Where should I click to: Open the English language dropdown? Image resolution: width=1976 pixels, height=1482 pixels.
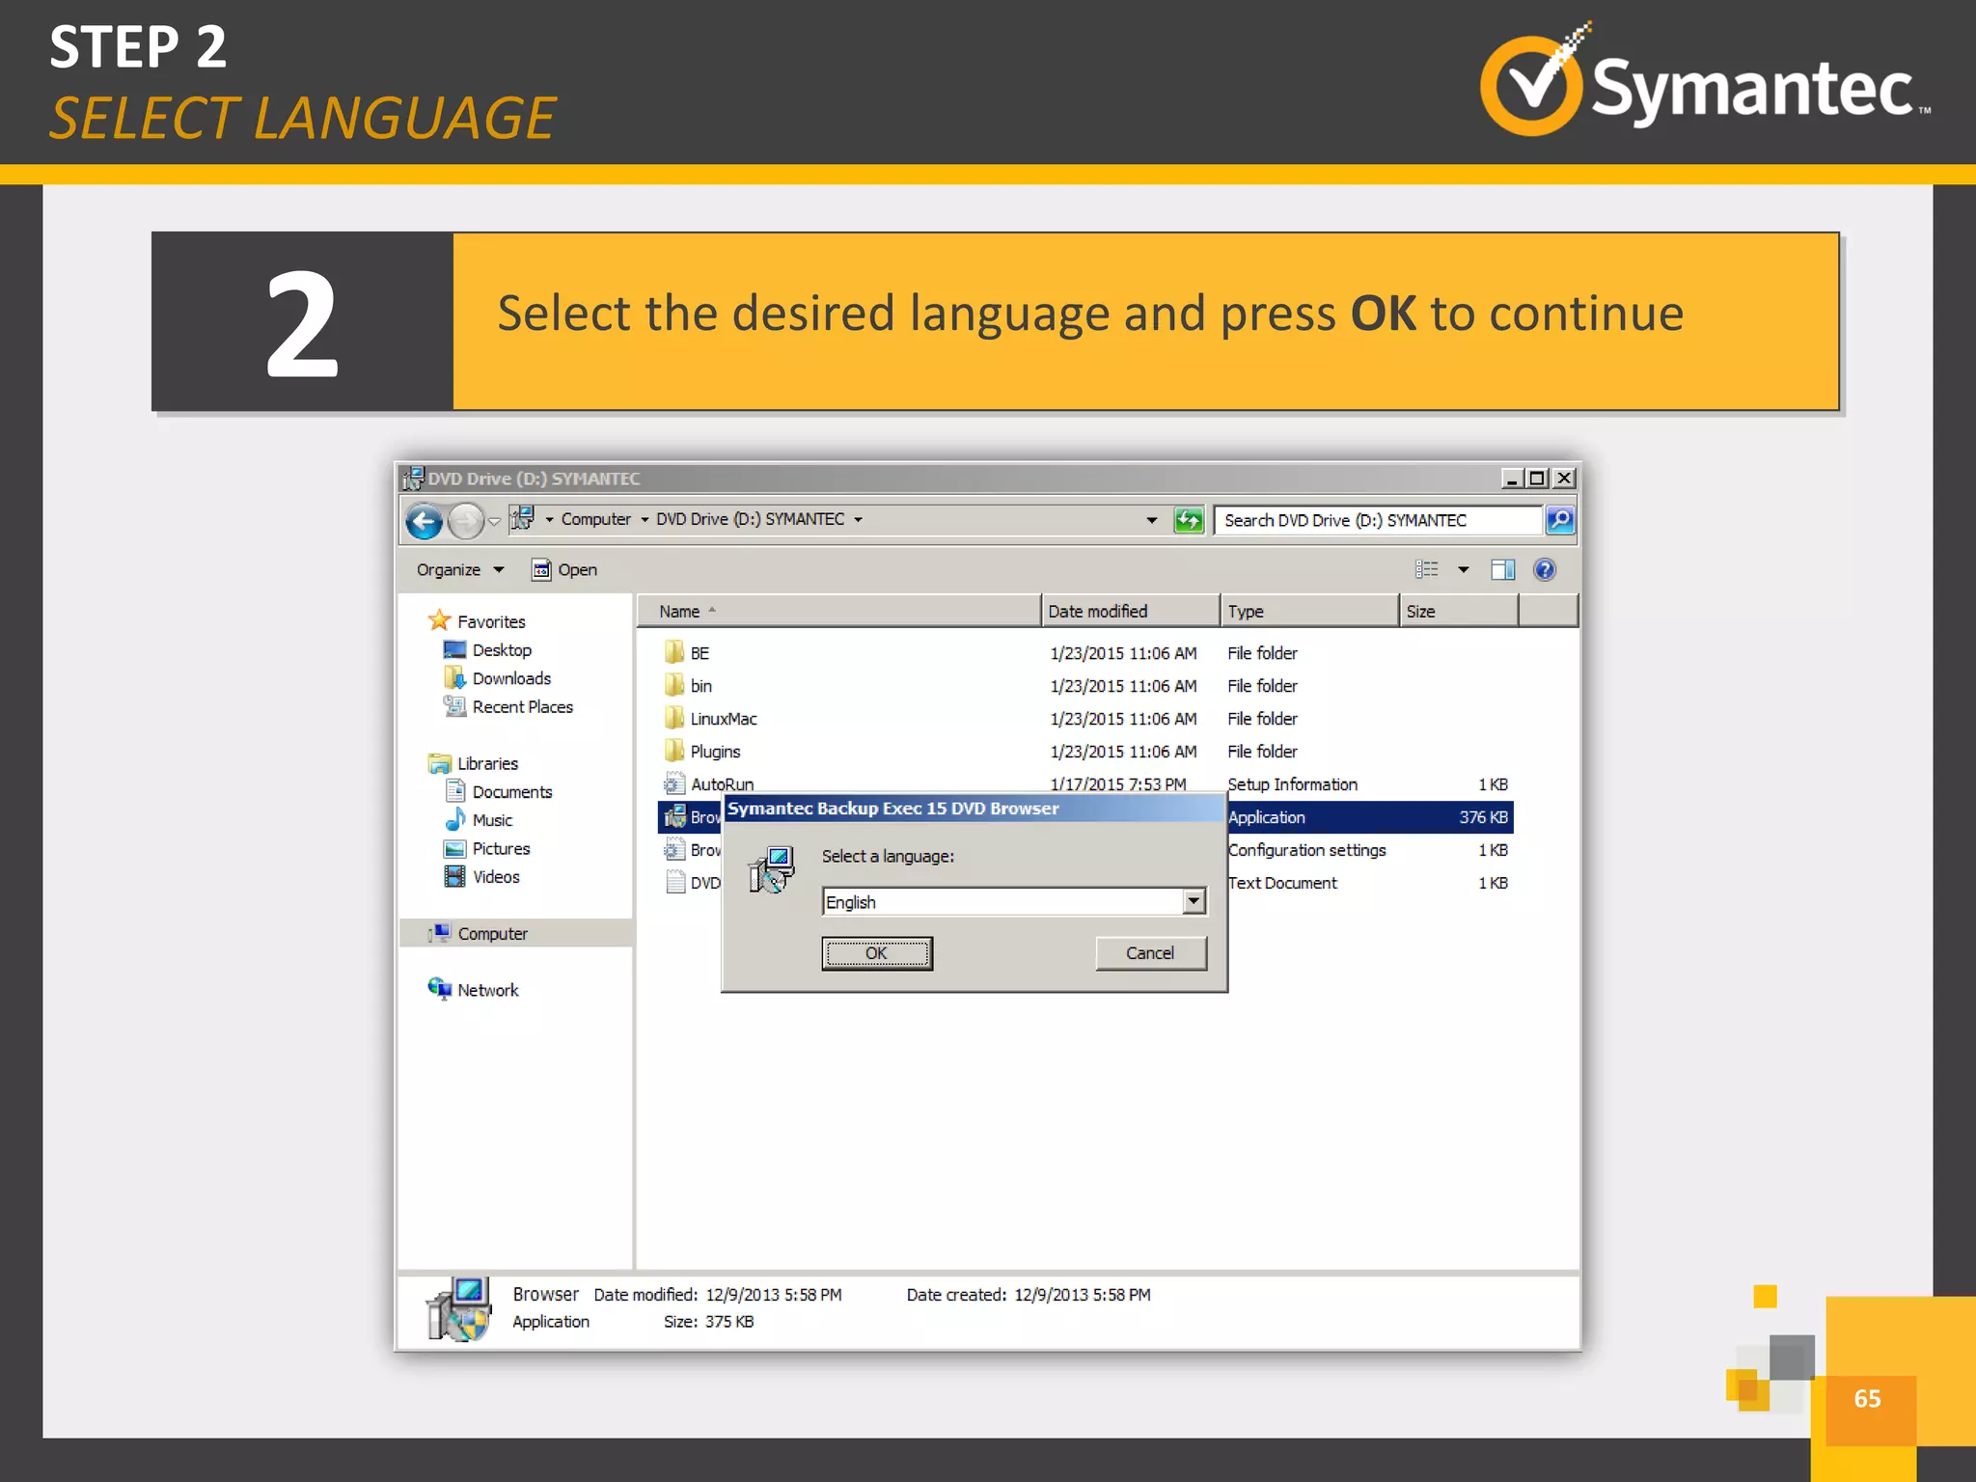click(x=1194, y=901)
